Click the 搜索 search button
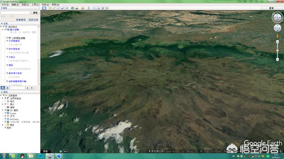This screenshot has width=284, height=159. click(35, 13)
